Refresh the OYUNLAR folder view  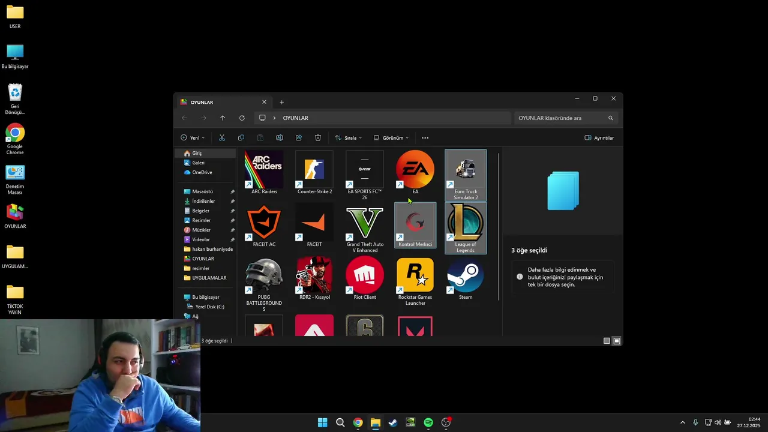tap(242, 118)
